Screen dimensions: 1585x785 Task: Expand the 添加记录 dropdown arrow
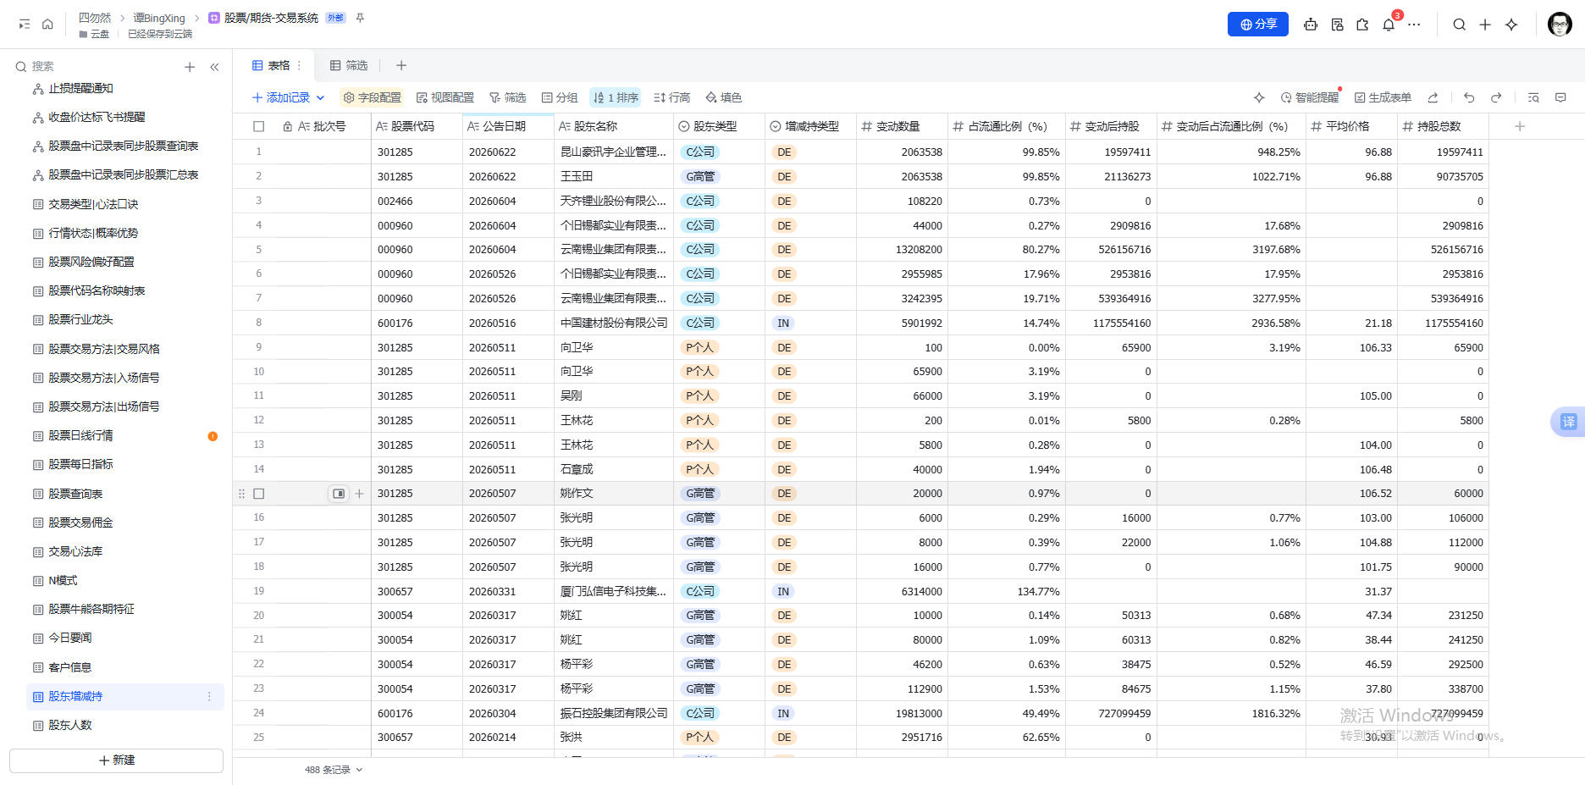pos(320,98)
